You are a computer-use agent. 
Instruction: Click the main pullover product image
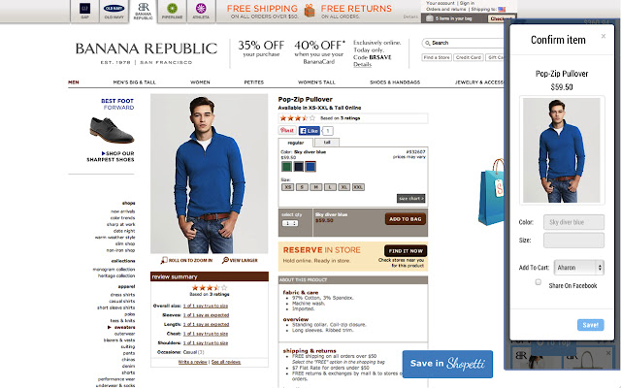pyautogui.click(x=210, y=174)
